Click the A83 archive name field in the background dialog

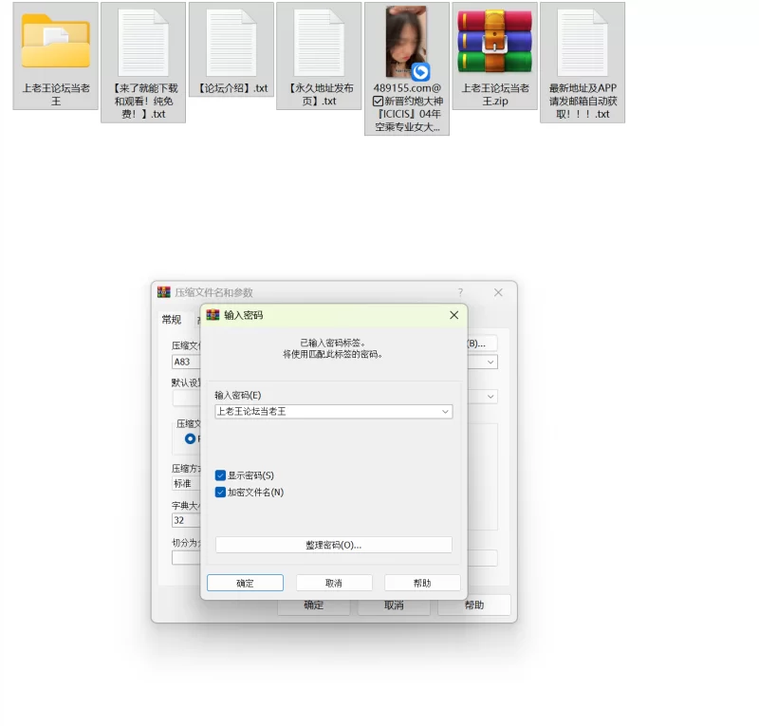click(186, 362)
